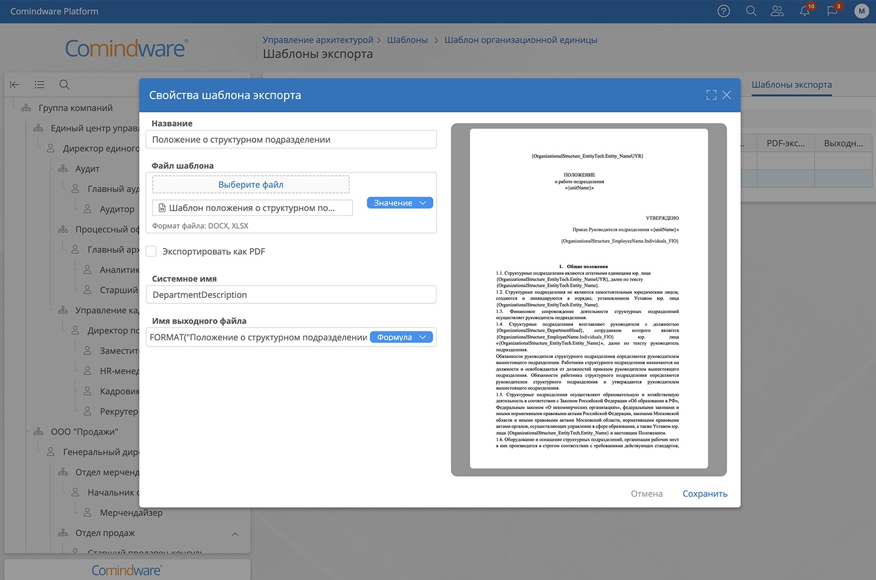The image size is (876, 580).
Task: Click the person icon beside Мерчендайзер
Action: click(x=88, y=513)
